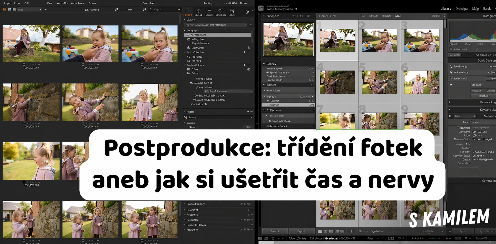Click the Export button

[302, 231]
